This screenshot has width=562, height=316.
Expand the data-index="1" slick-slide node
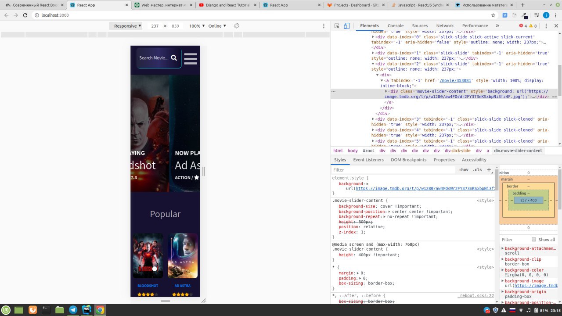pyautogui.click(x=373, y=53)
